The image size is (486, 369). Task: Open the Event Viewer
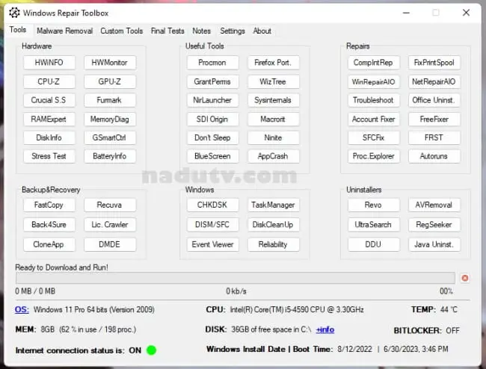[x=212, y=244]
